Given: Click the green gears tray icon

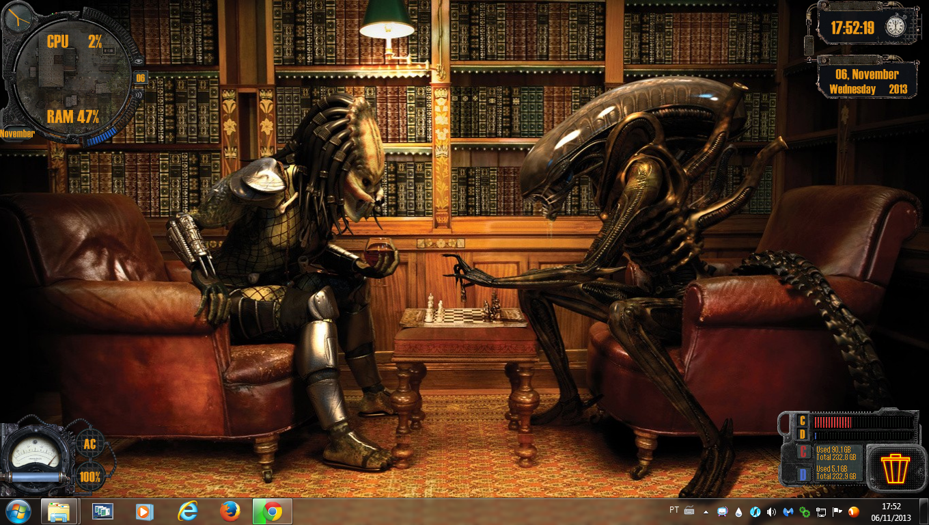Looking at the screenshot, I should pos(805,511).
